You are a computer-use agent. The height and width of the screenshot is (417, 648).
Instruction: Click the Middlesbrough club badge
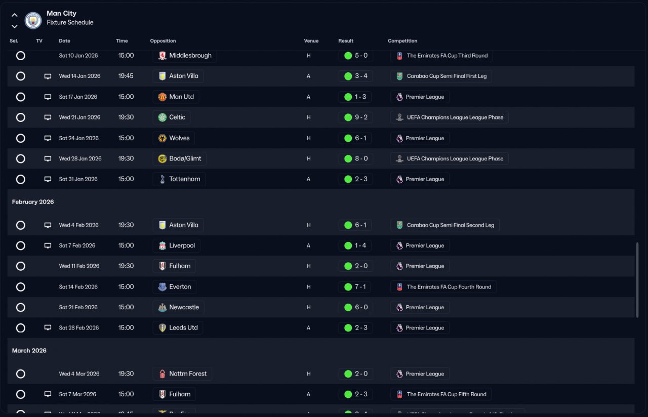[x=162, y=56]
